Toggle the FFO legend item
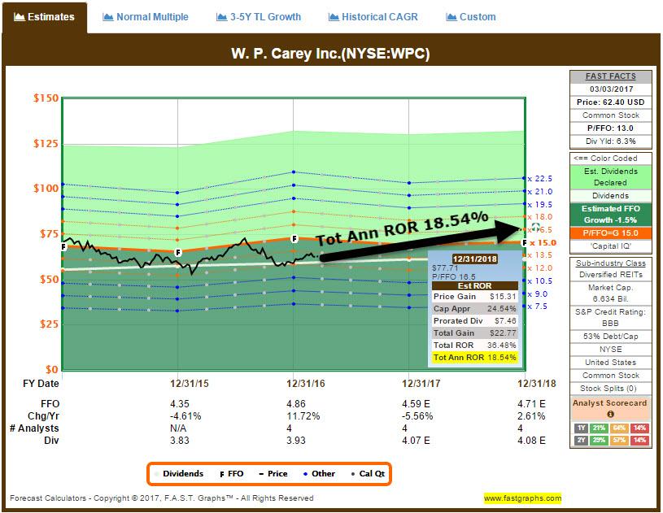This screenshot has height=513, width=663. click(232, 474)
